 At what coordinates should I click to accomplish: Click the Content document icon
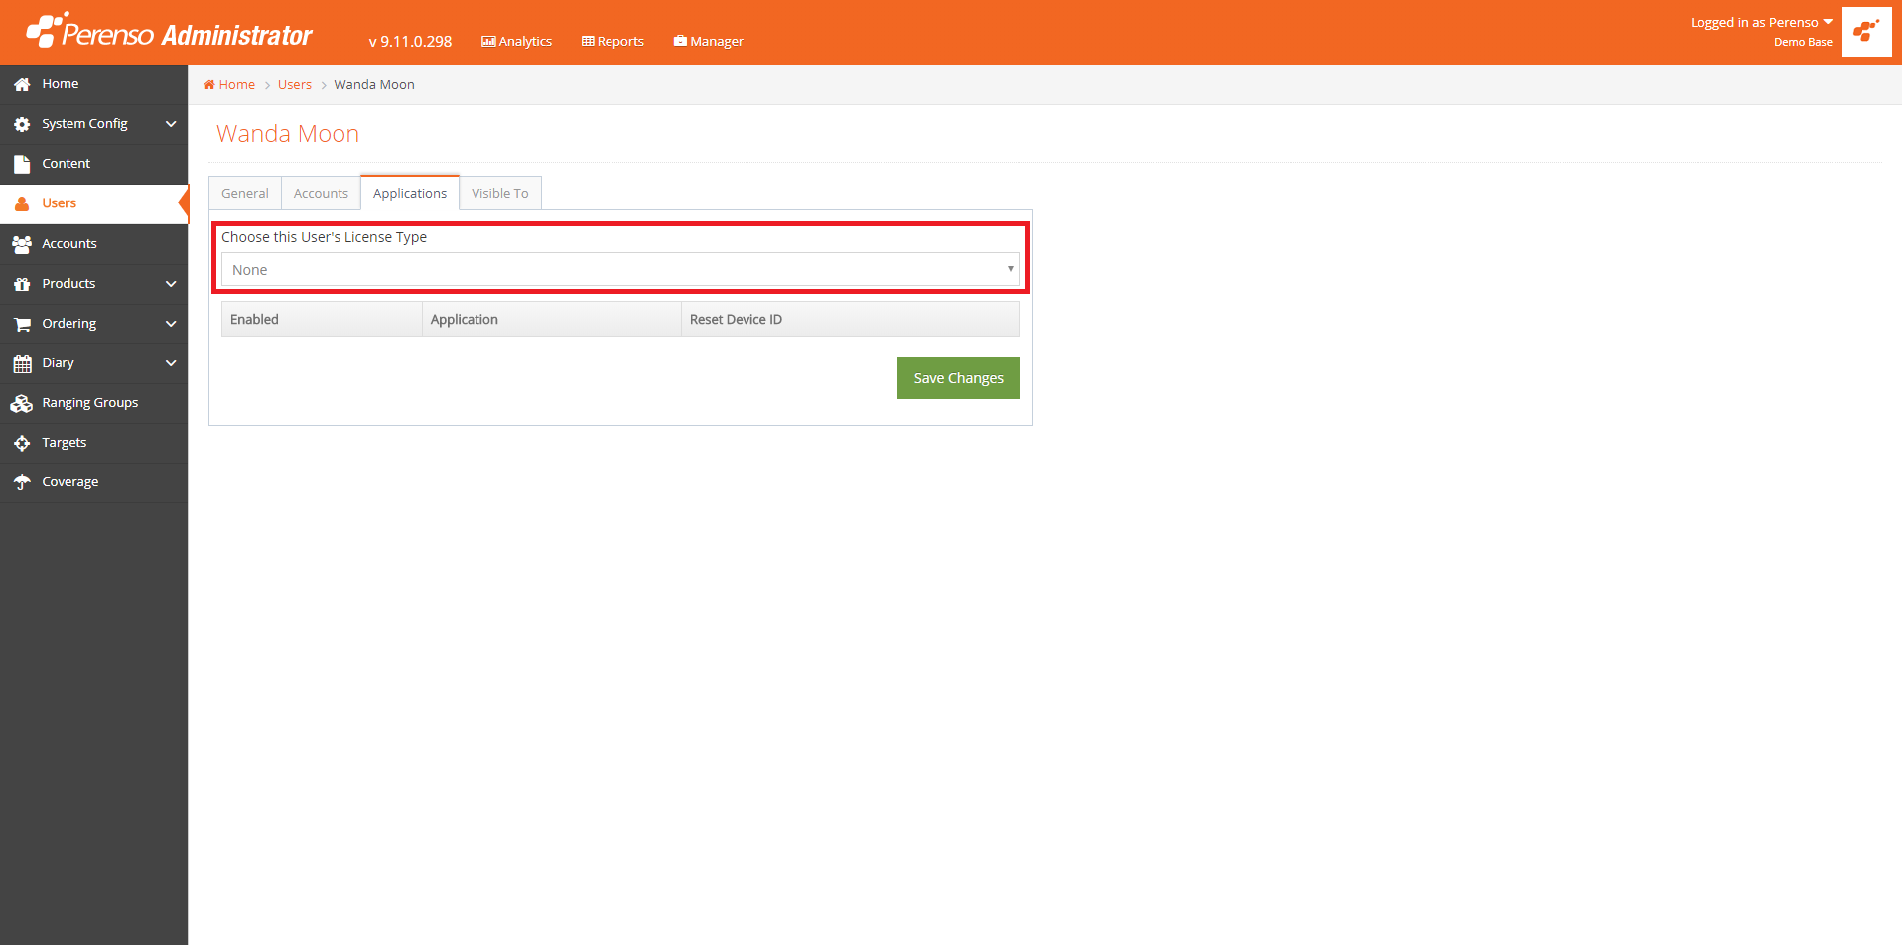click(x=22, y=165)
